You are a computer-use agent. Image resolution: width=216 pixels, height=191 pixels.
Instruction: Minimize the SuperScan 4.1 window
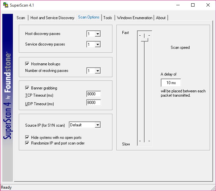click(x=178, y=5)
